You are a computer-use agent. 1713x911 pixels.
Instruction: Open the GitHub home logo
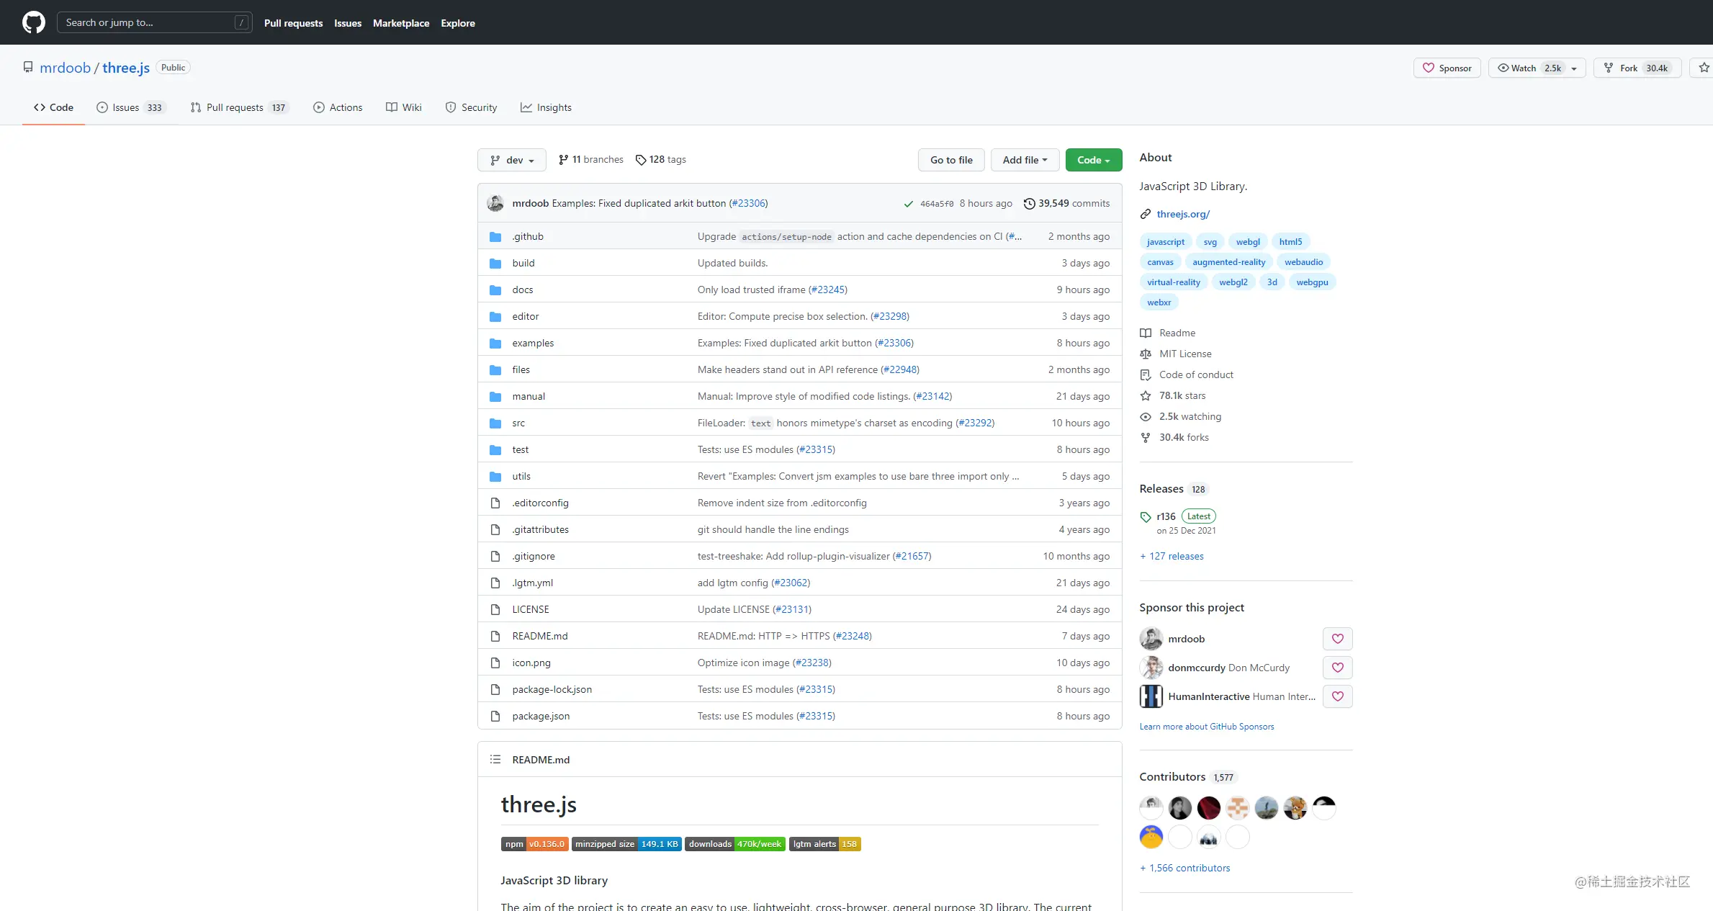pos(33,22)
